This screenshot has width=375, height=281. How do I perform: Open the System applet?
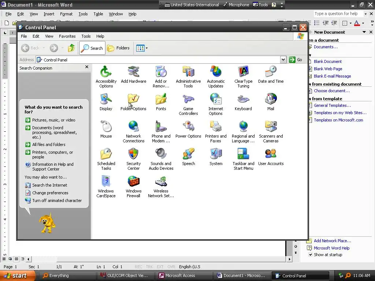216,157
